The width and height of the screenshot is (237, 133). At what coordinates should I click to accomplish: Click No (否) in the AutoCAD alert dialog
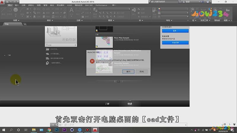tap(142, 72)
